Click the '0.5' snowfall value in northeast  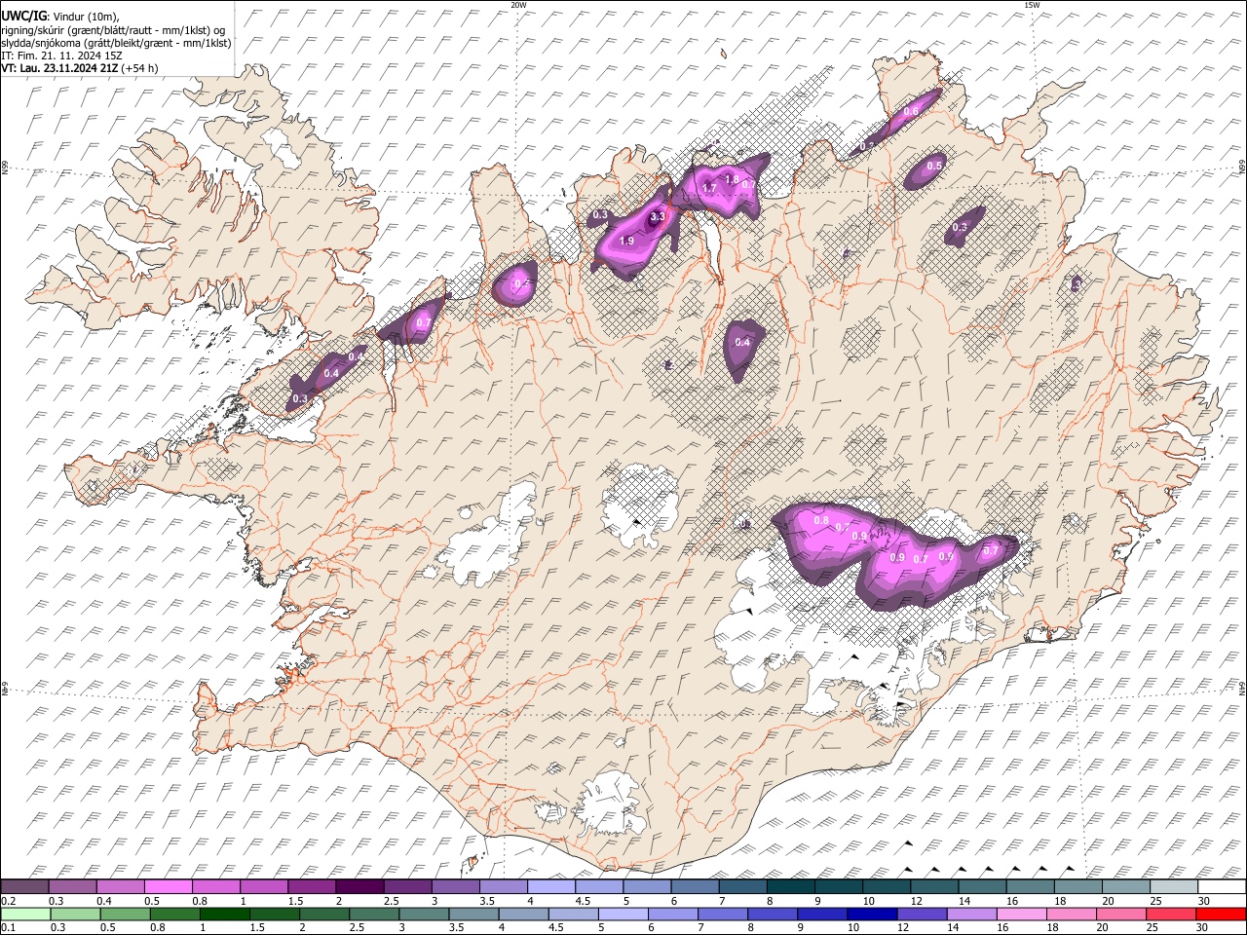click(x=934, y=167)
